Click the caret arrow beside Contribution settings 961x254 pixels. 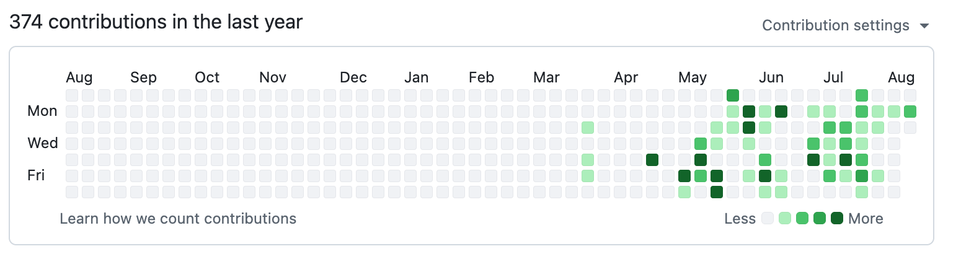[x=924, y=26]
